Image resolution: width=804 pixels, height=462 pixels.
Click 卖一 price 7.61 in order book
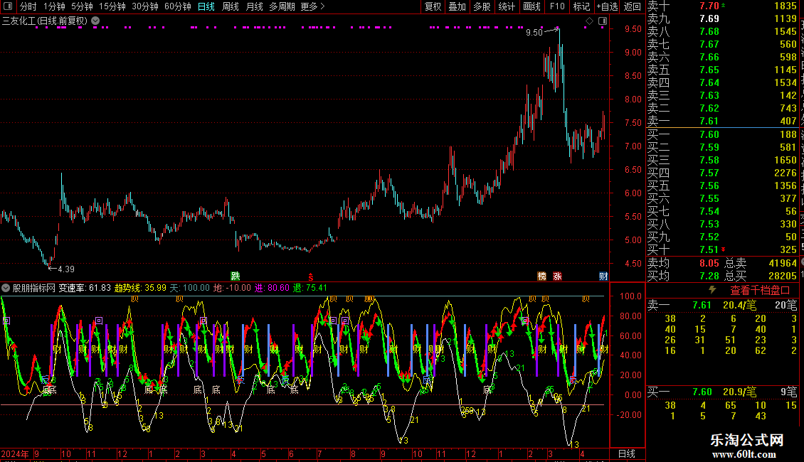coord(709,121)
